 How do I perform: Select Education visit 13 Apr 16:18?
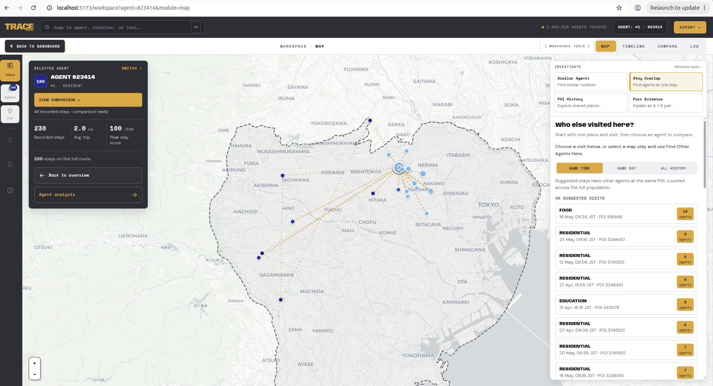(x=626, y=305)
